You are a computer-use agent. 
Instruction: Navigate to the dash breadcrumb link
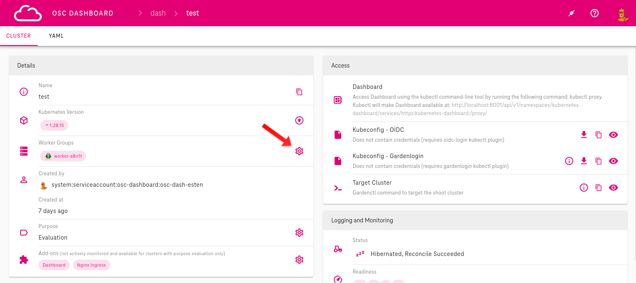point(158,13)
